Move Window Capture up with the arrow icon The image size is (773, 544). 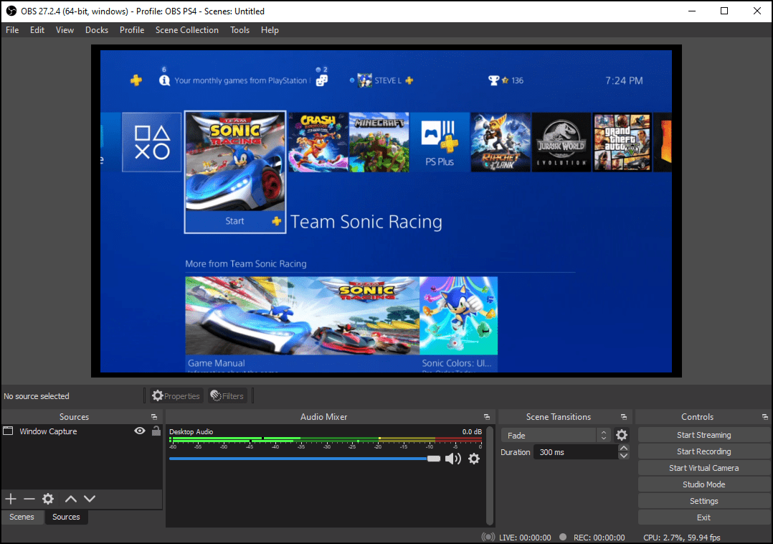pos(70,498)
